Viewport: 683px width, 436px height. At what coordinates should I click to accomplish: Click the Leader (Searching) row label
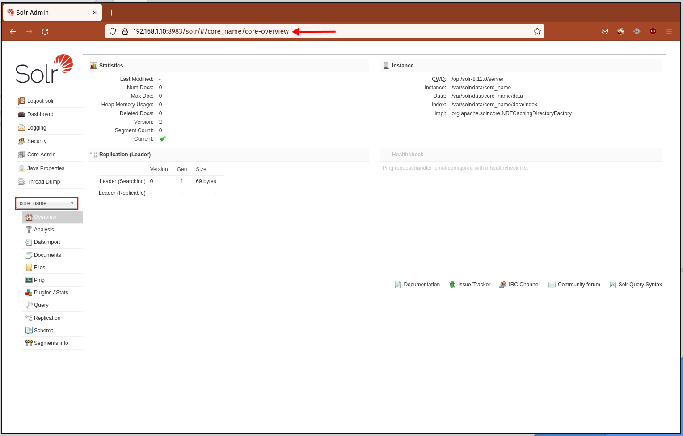point(122,181)
